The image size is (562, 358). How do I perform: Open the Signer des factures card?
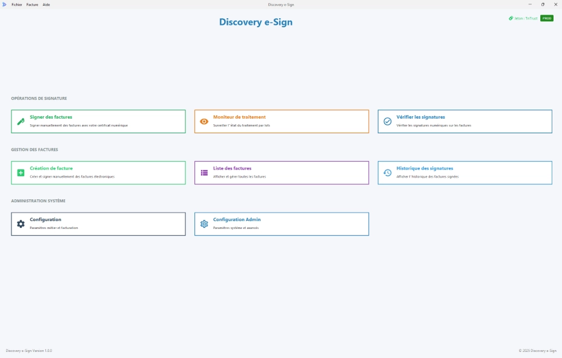pos(98,121)
